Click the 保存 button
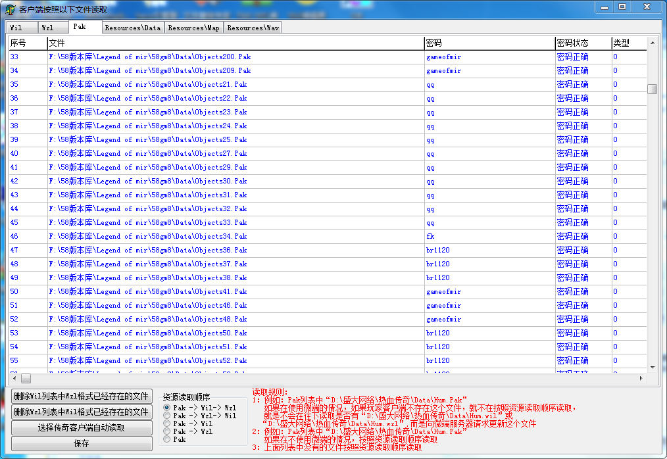 click(82, 444)
